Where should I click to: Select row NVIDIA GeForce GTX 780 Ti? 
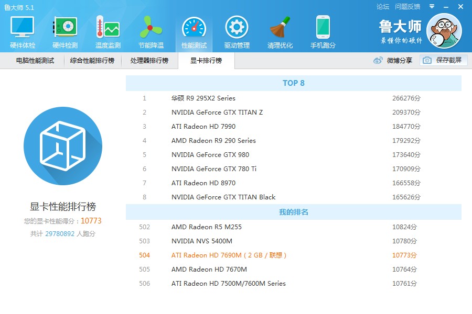[294, 169]
